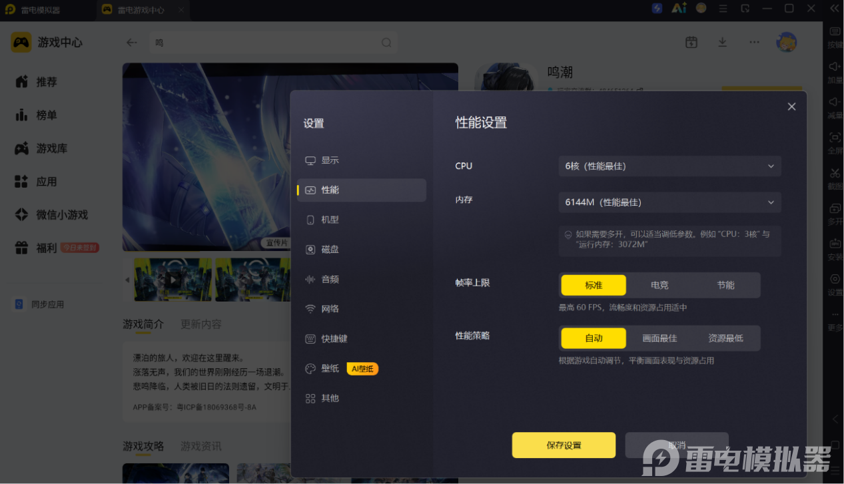The height and width of the screenshot is (484, 844).
Task: Click the previous thumbnail arrow
Action: click(x=127, y=280)
